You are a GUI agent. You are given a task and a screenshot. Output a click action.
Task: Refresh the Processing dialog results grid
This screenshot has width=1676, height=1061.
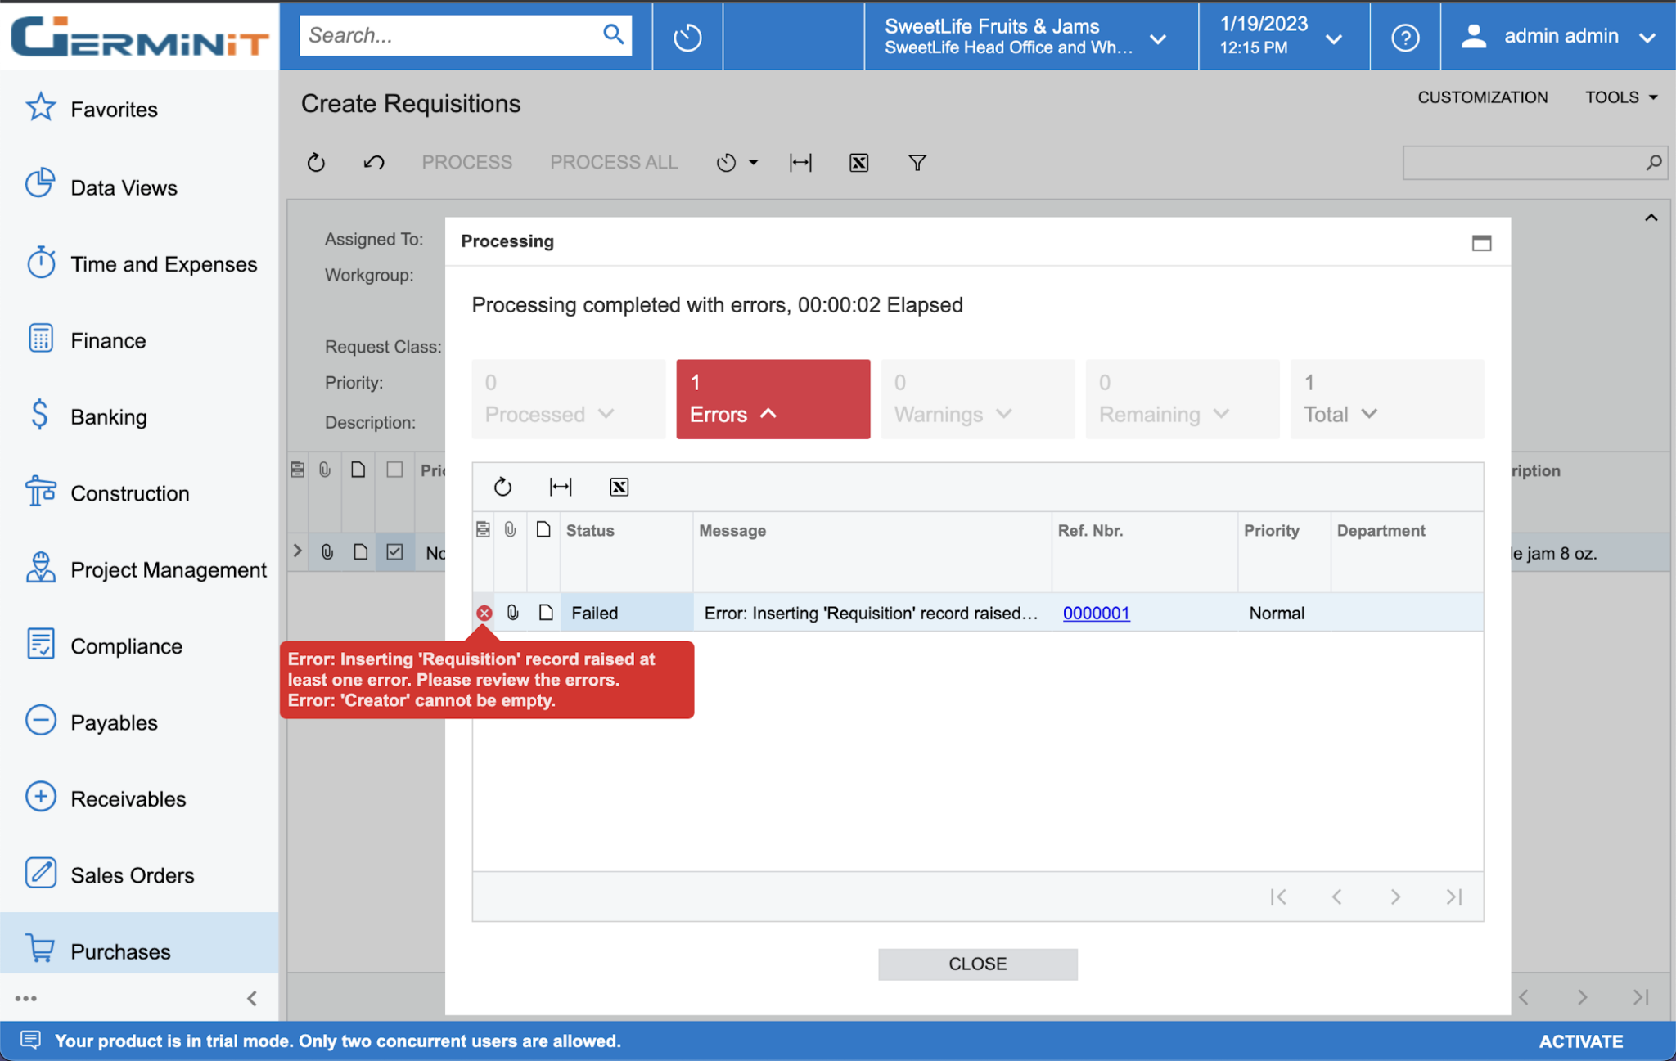tap(502, 488)
